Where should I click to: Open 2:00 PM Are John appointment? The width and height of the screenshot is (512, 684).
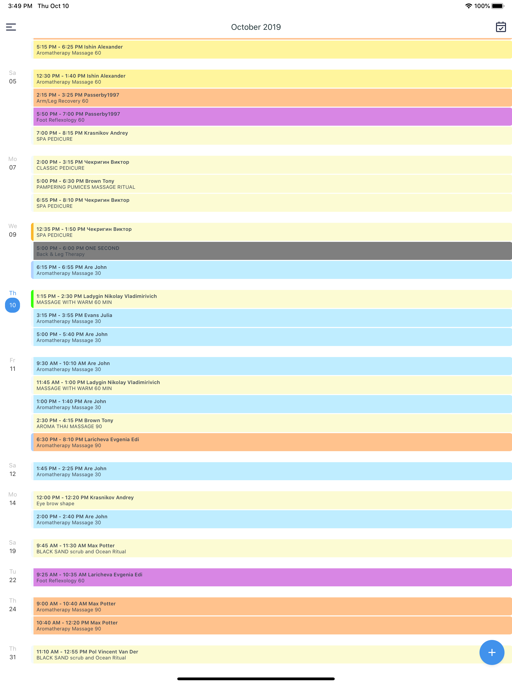[272, 520]
